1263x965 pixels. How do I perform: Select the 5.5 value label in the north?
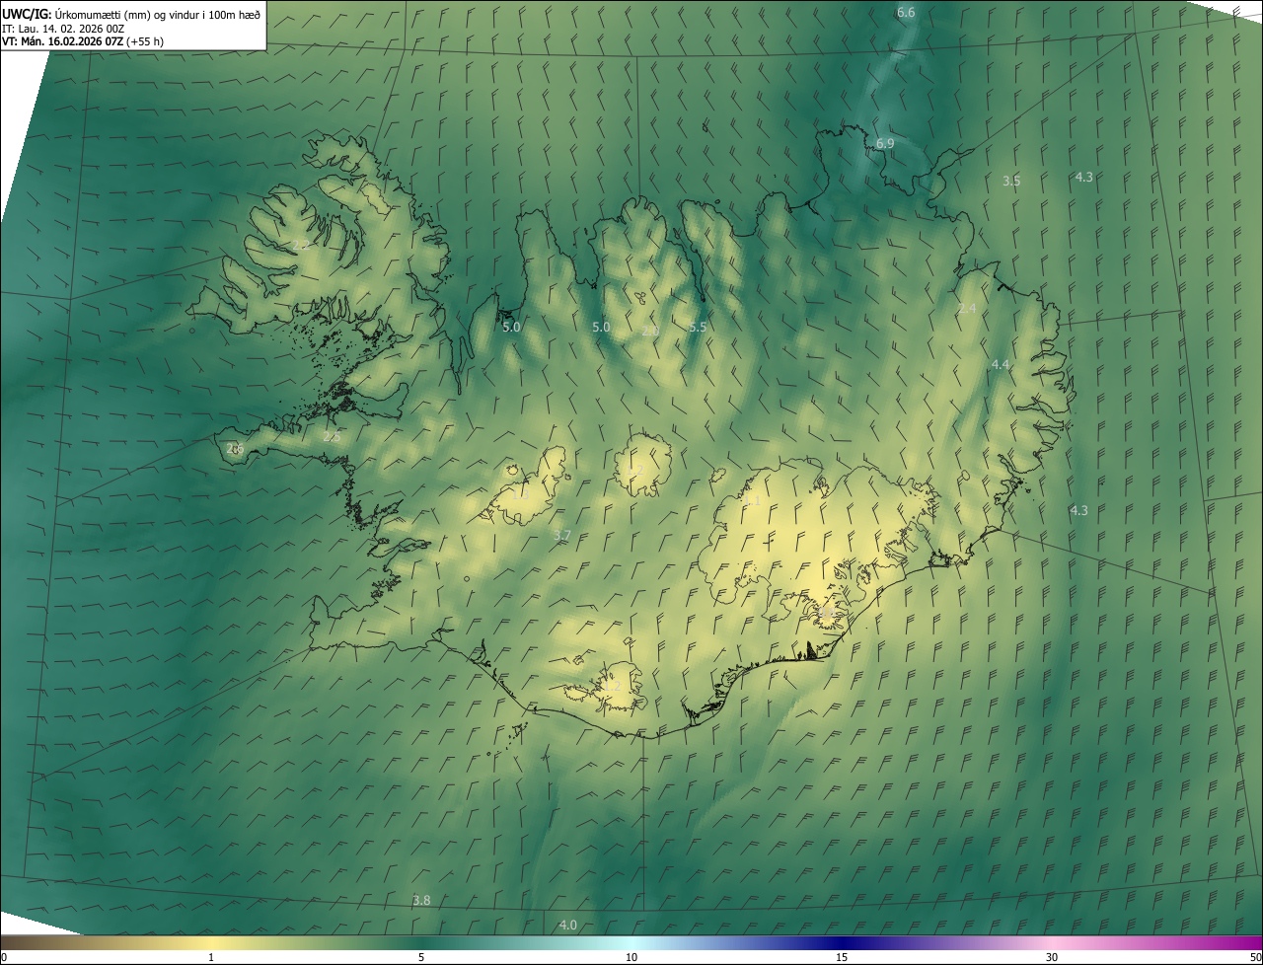(698, 328)
